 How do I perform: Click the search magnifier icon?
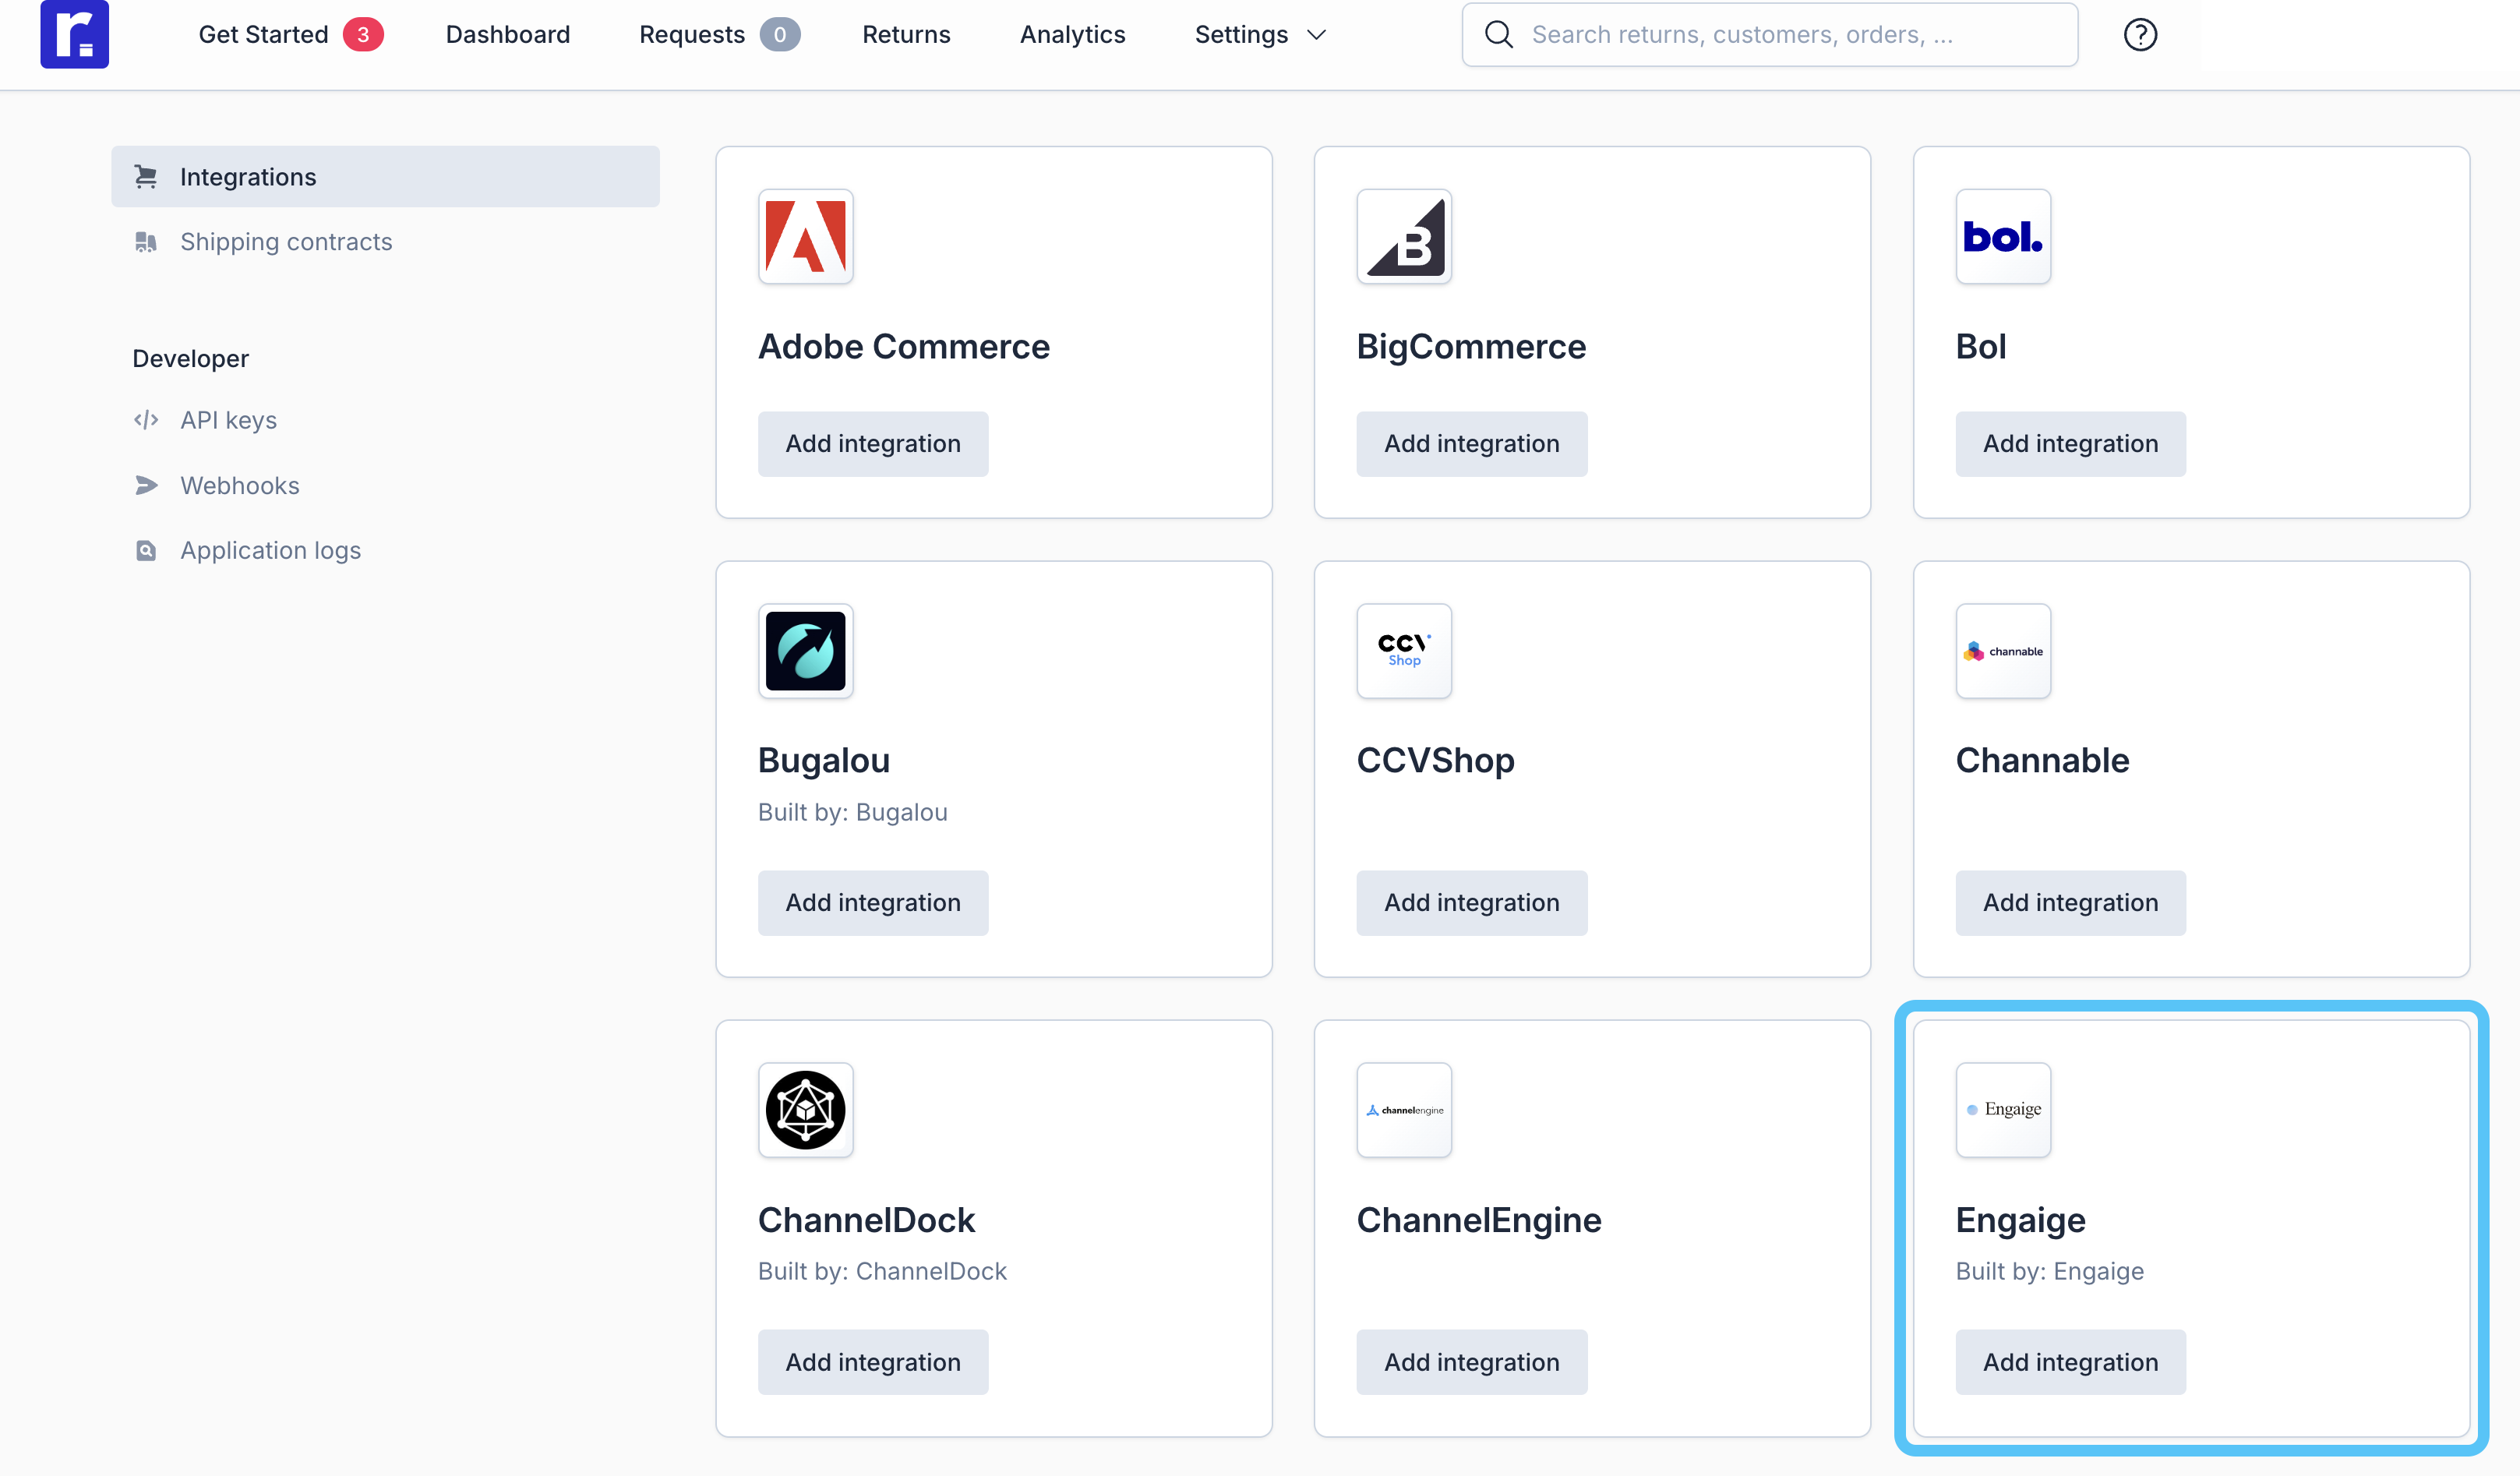(x=1498, y=35)
